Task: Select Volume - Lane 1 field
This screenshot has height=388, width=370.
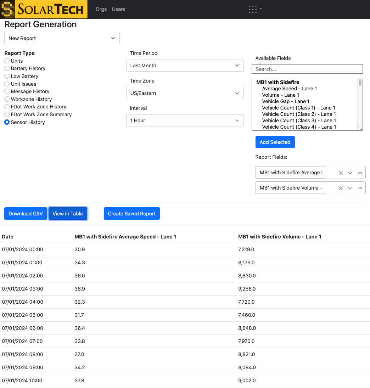Action: [x=280, y=95]
